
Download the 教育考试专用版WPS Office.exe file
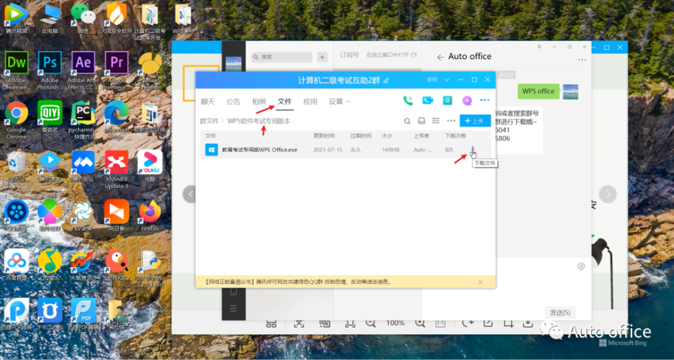[x=473, y=150]
